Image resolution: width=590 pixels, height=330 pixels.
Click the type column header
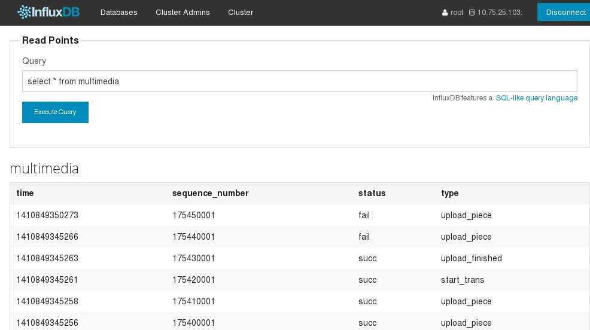[x=449, y=194]
